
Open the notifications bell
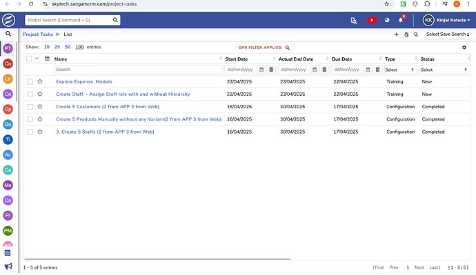click(x=401, y=20)
